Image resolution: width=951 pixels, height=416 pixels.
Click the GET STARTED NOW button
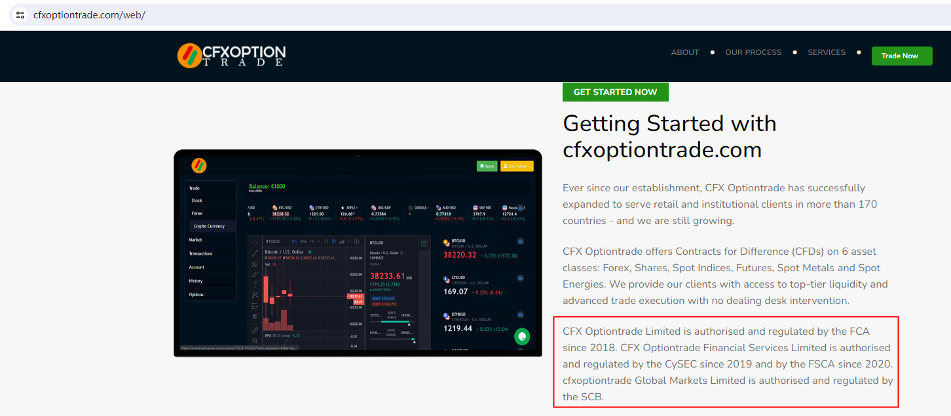(x=616, y=92)
